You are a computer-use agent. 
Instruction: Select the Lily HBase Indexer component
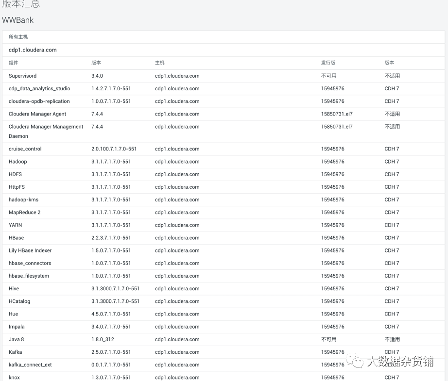30,250
